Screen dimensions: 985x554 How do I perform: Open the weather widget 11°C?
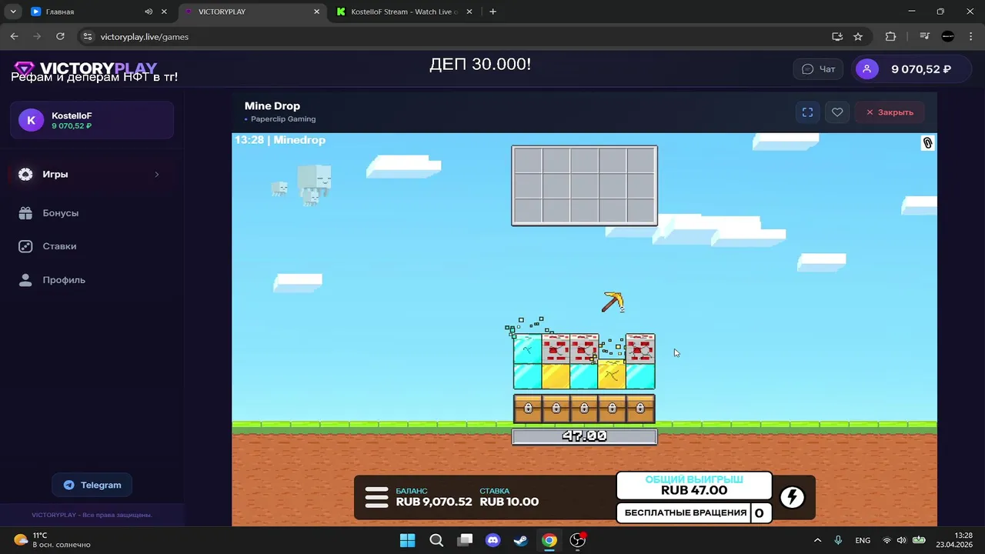52,540
